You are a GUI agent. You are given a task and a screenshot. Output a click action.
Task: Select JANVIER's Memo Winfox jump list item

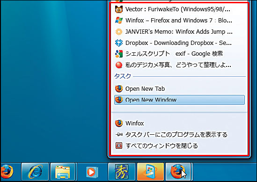tap(179, 32)
